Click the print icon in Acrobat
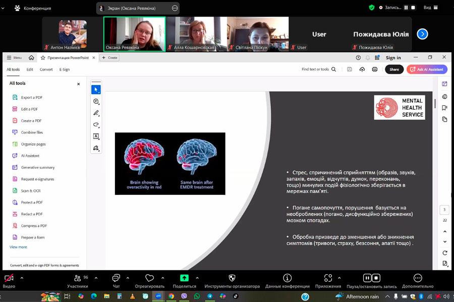454x302 pixels. [x=375, y=69]
